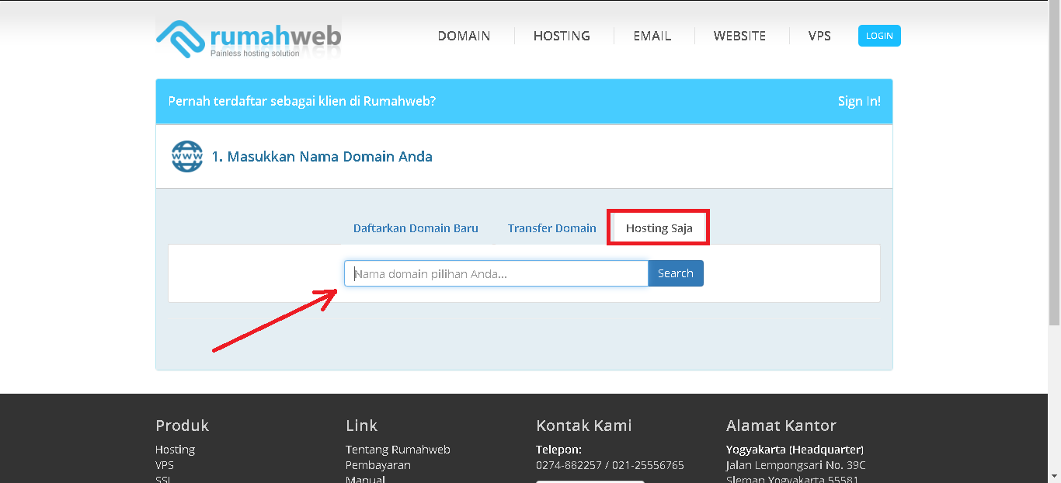Screen dimensions: 1061x483
Task: Open the Hosting footer link
Action: click(175, 450)
